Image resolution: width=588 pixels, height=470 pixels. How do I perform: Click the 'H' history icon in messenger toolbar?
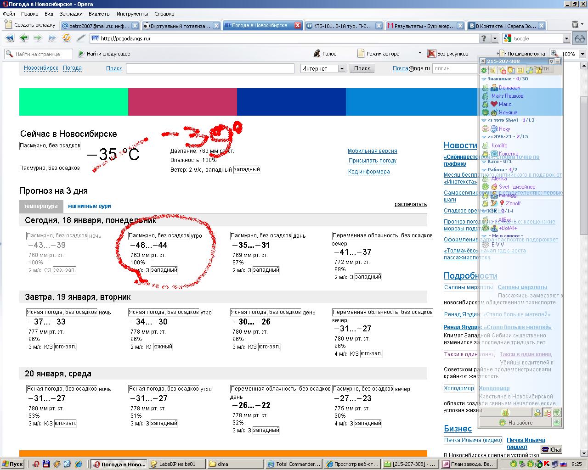[x=520, y=70]
